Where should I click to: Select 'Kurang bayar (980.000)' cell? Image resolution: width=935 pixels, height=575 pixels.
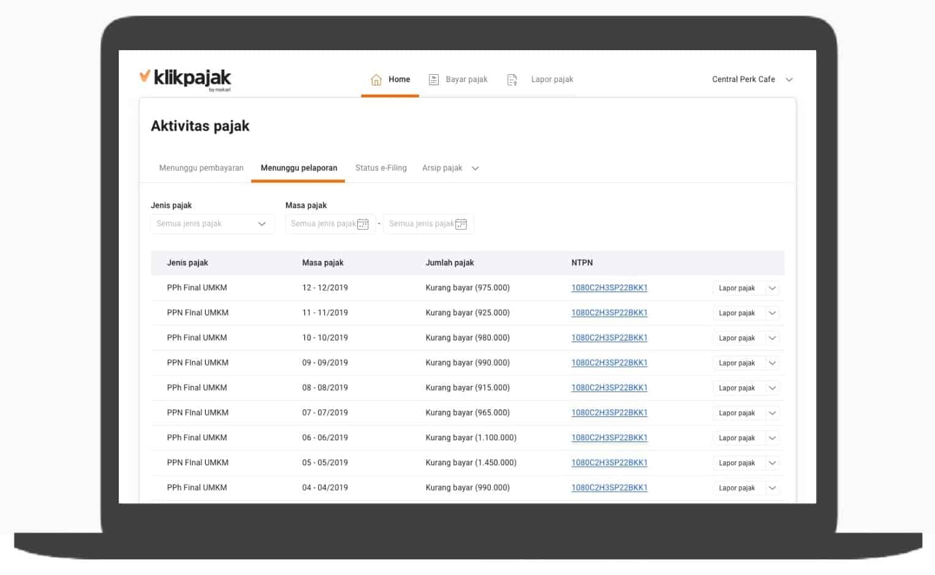(468, 338)
